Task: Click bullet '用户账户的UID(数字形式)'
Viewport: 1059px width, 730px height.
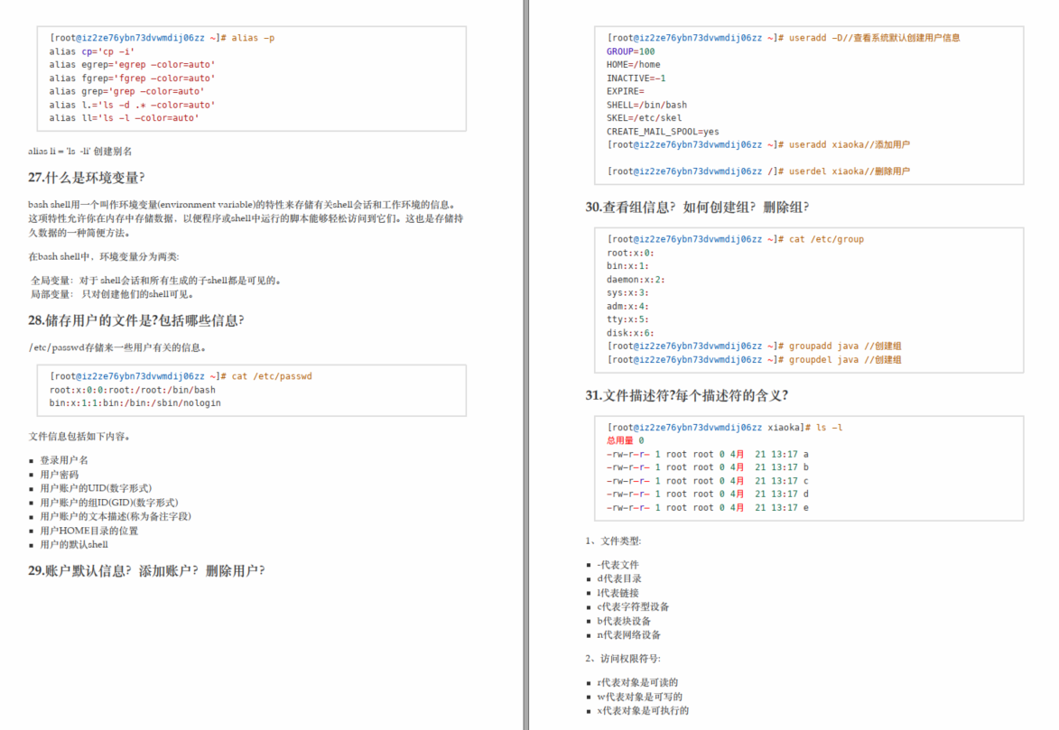Action: coord(95,487)
